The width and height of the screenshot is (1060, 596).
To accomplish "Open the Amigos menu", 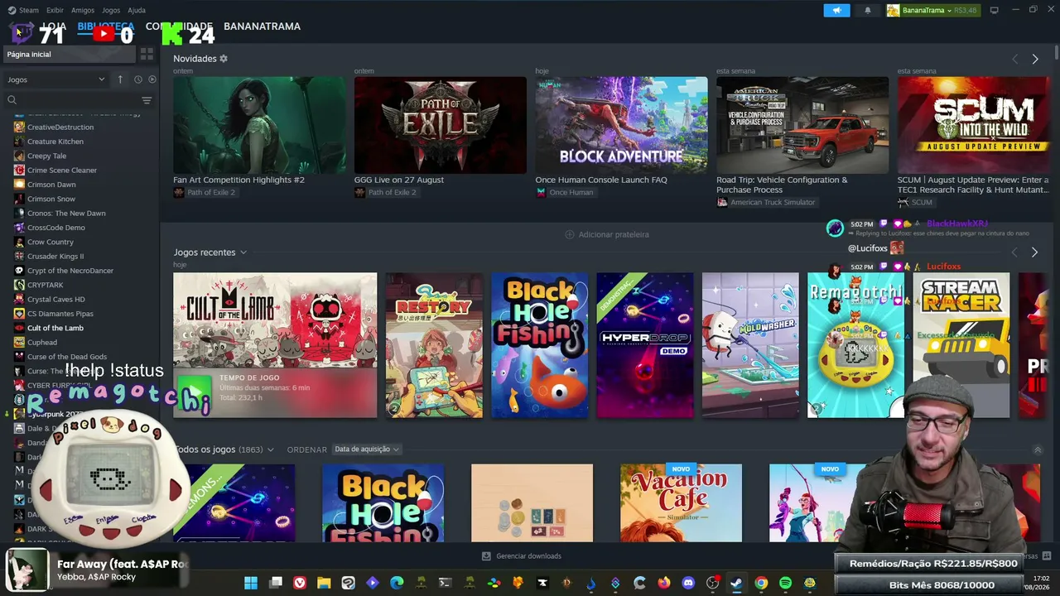I will coord(83,10).
